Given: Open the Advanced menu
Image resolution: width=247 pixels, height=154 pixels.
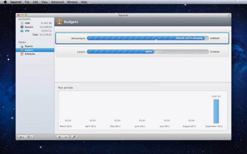Looking at the screenshot, I should click(57, 2).
